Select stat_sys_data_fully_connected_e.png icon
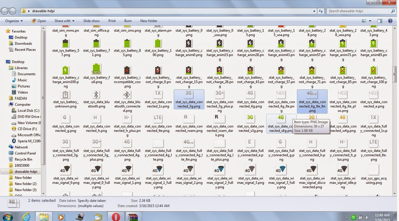The height and width of the screenshot is (221, 399). click(250, 143)
